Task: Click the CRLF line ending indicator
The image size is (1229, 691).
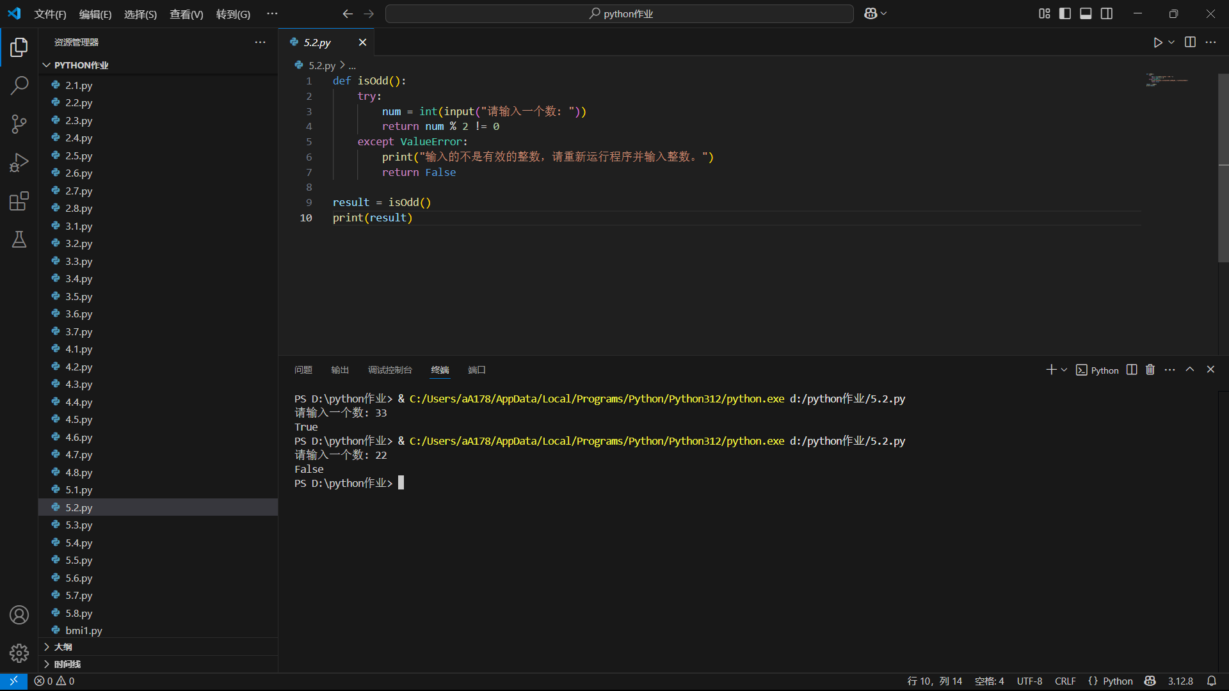Action: (x=1065, y=681)
